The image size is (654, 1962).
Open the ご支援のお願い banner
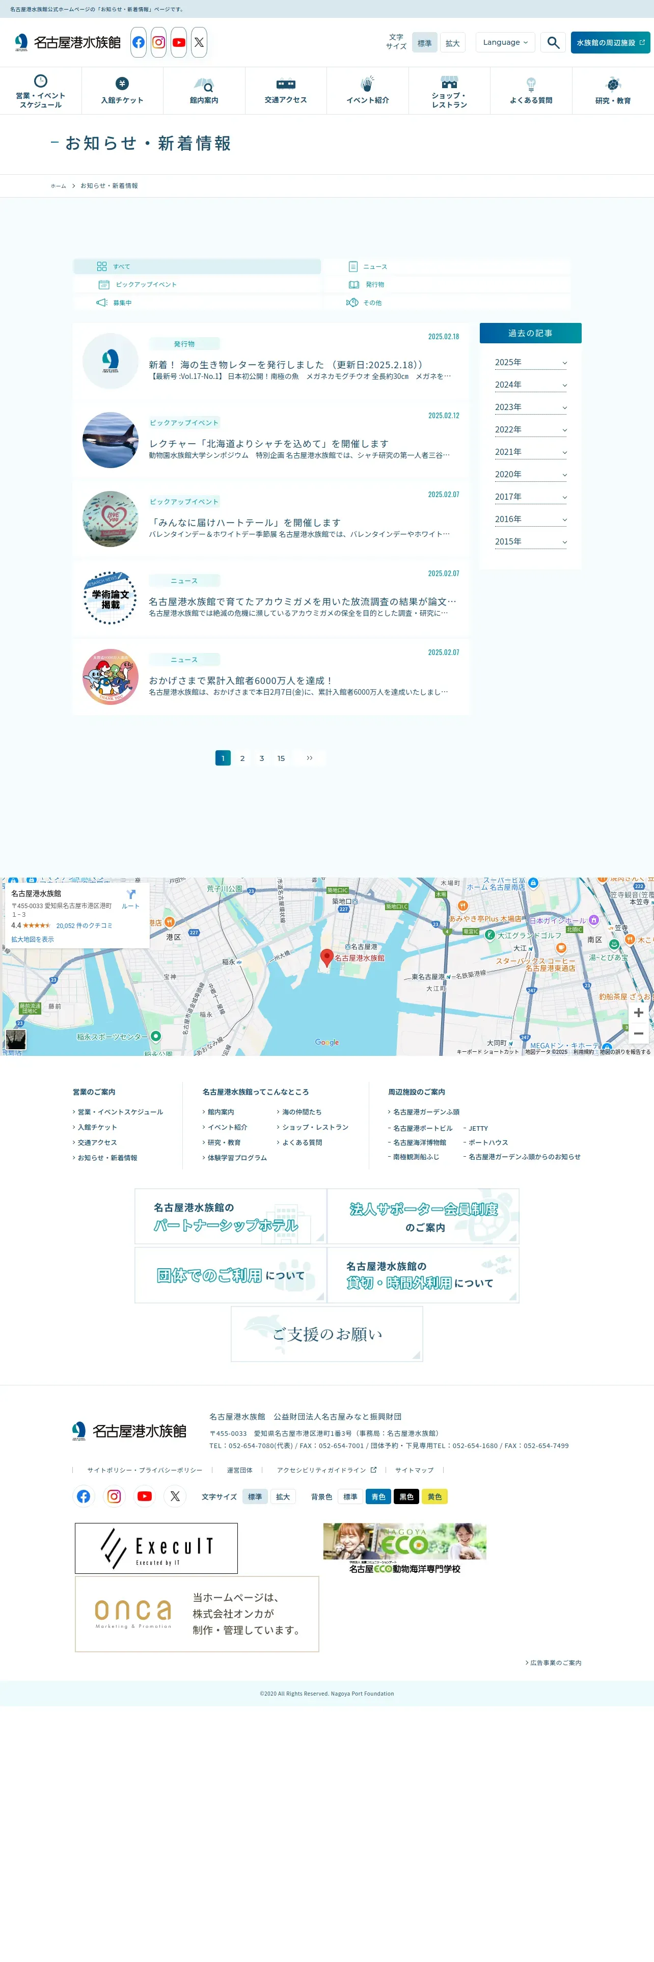tap(326, 1333)
